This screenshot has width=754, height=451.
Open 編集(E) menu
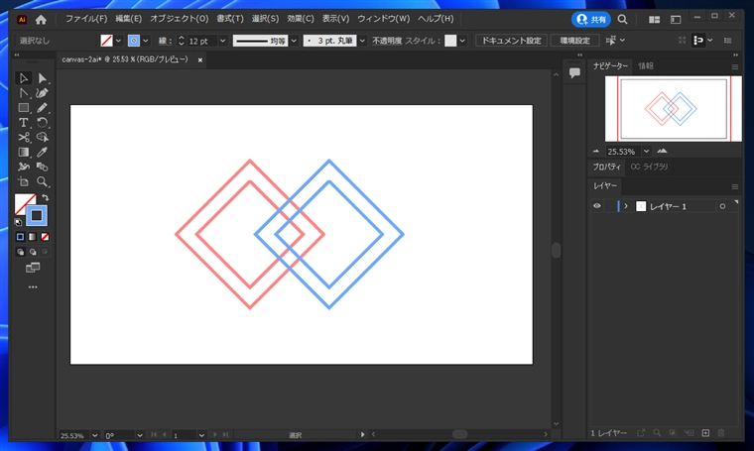128,19
